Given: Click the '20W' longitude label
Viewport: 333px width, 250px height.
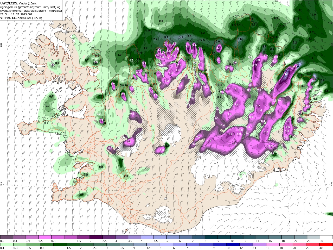Looking at the screenshot, I should [138, 1].
